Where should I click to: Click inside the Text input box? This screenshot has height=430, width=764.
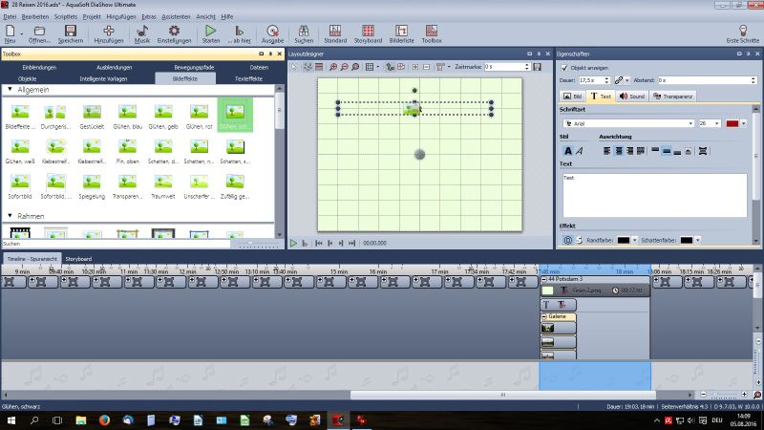tap(653, 194)
